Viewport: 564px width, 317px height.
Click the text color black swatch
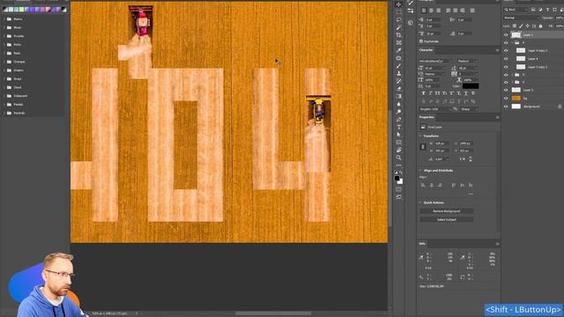click(471, 86)
